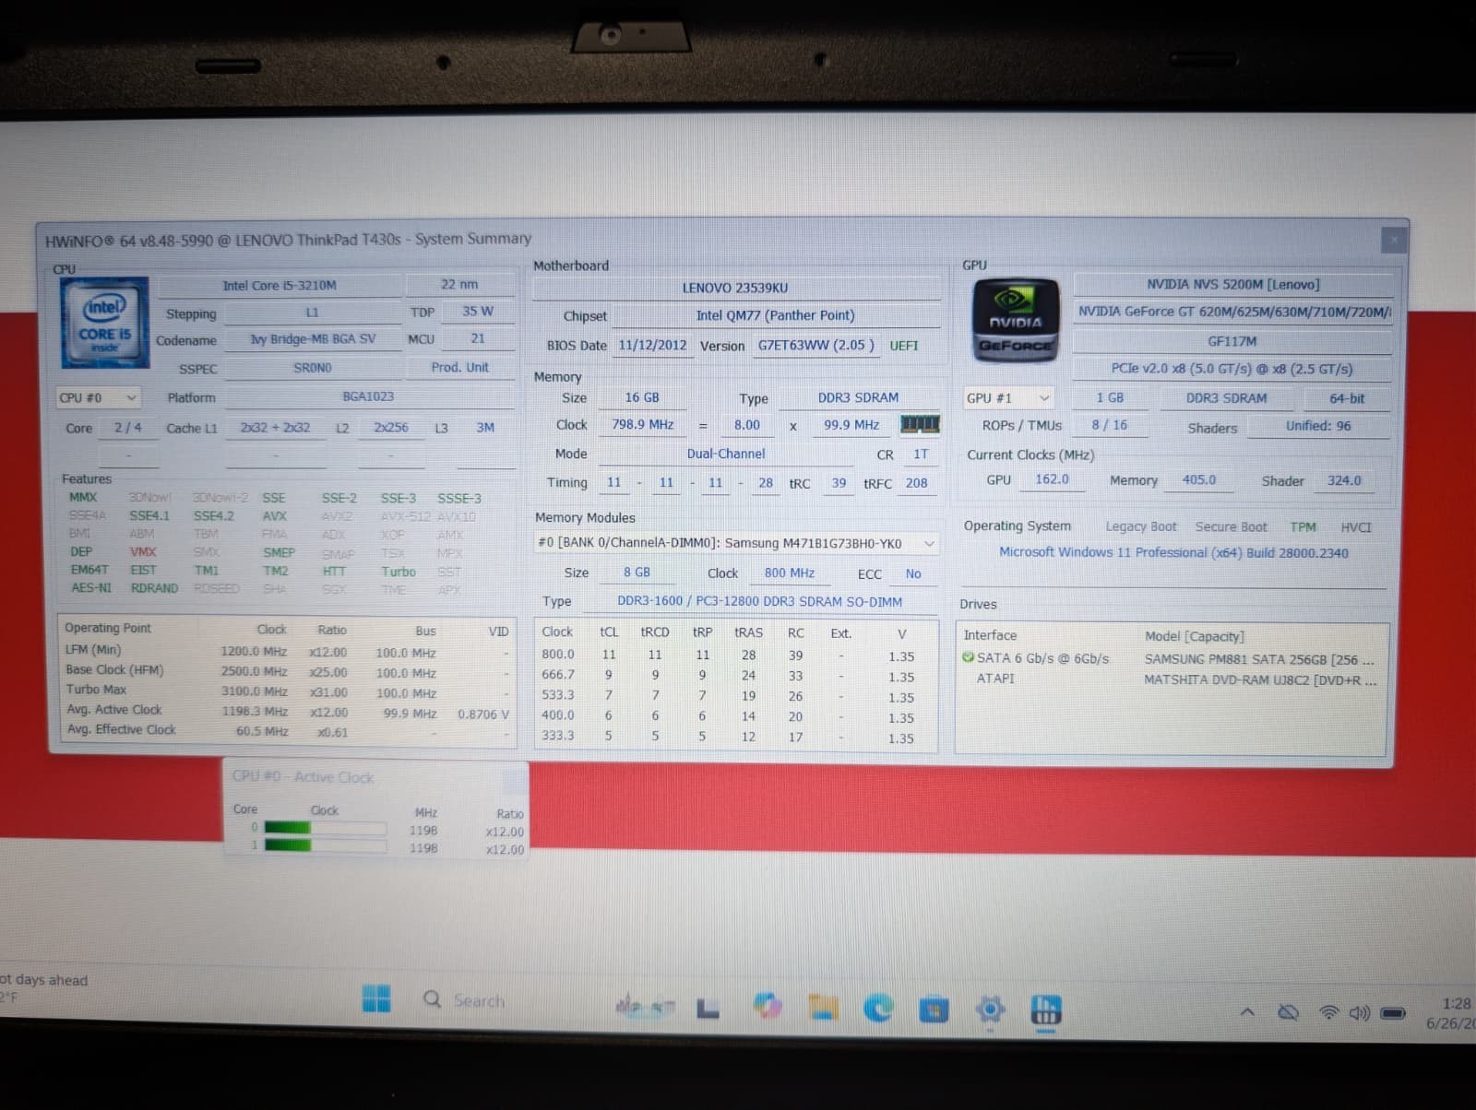
Task: Click the AES-NI feature label
Action: (x=90, y=587)
